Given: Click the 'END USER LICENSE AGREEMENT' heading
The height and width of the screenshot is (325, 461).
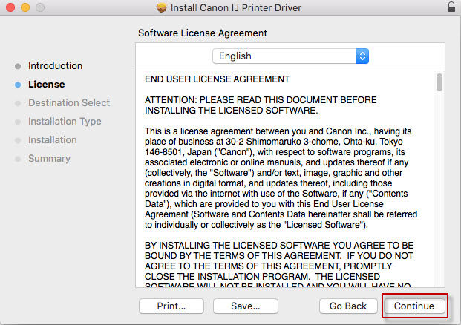Looking at the screenshot, I should coord(217,79).
